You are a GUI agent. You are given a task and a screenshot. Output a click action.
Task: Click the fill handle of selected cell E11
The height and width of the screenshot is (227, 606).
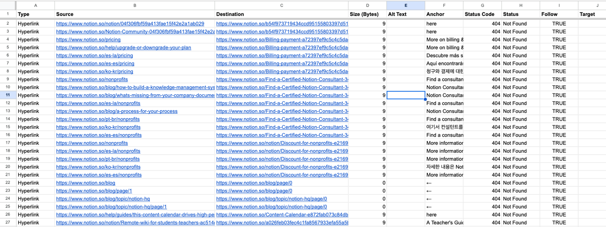click(x=425, y=99)
